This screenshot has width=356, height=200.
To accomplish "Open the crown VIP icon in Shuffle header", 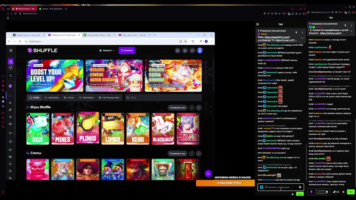I will (x=185, y=51).
